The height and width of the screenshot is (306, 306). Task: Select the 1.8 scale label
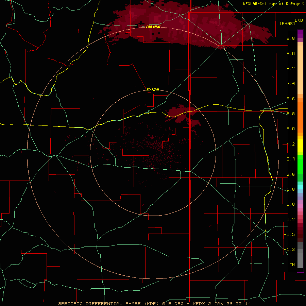291,189
